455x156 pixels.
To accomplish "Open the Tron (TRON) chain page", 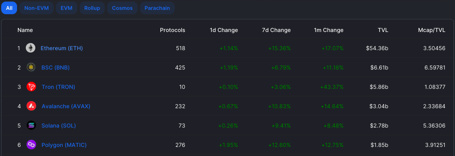I will point(58,87).
